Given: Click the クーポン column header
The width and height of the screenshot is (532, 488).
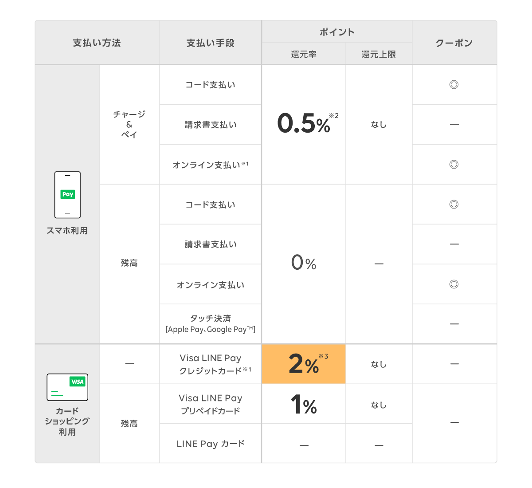Looking at the screenshot, I should point(454,43).
